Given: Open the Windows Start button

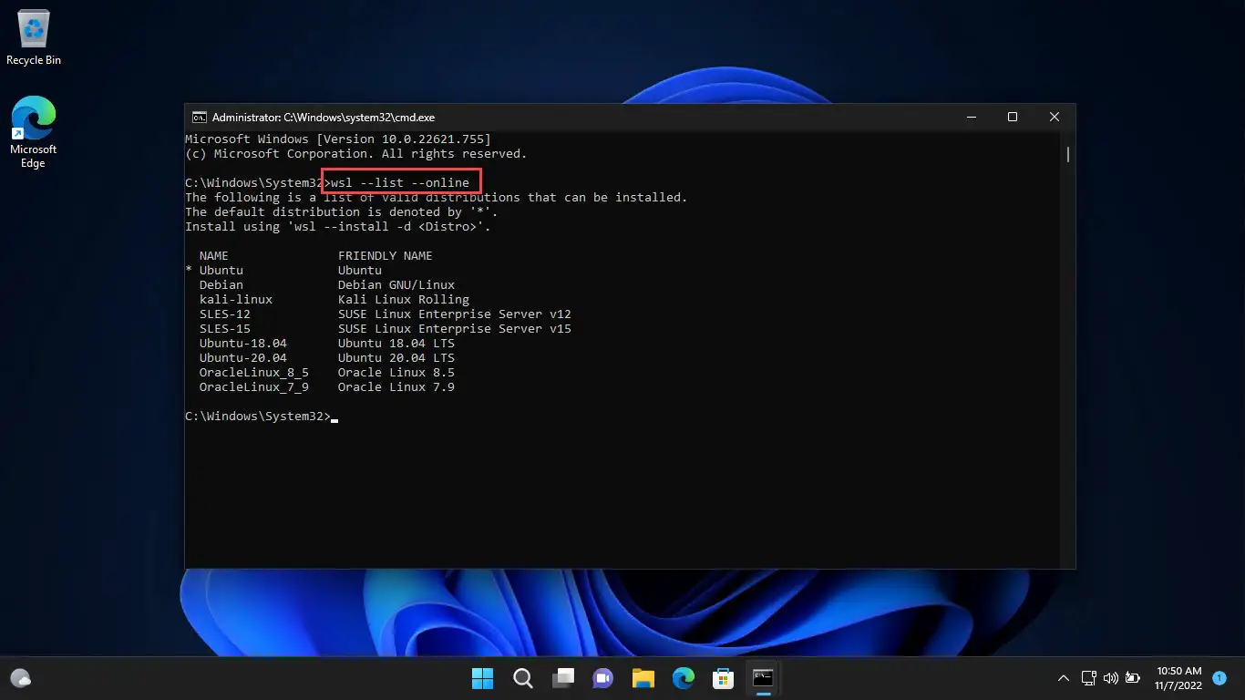Looking at the screenshot, I should (x=482, y=678).
